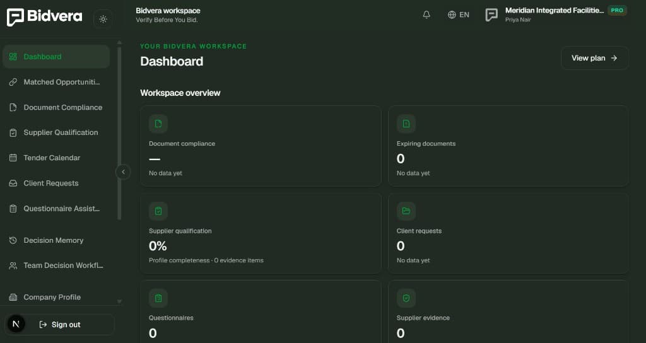Click the sidebar scrollbar down arrow

click(x=119, y=301)
